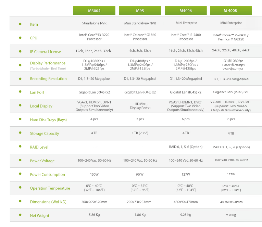Click the Power Voltage row label

[42, 161]
